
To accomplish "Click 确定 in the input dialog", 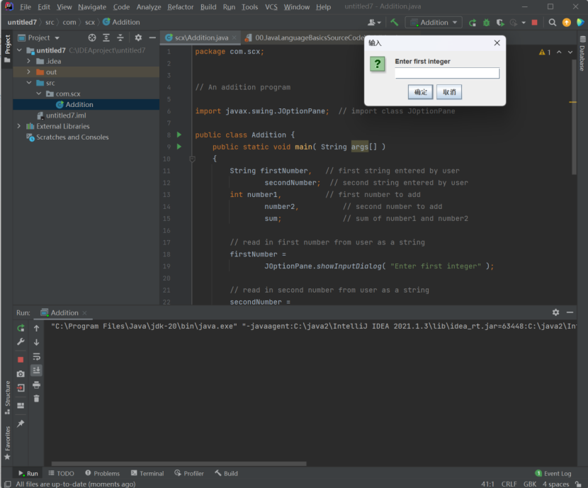I will click(x=420, y=92).
